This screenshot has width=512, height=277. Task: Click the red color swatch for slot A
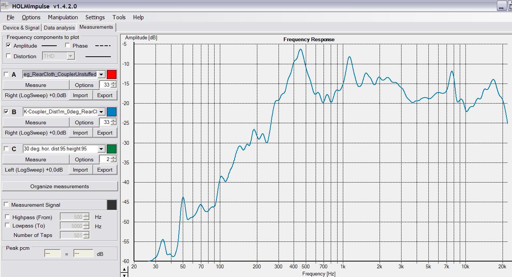(x=112, y=74)
